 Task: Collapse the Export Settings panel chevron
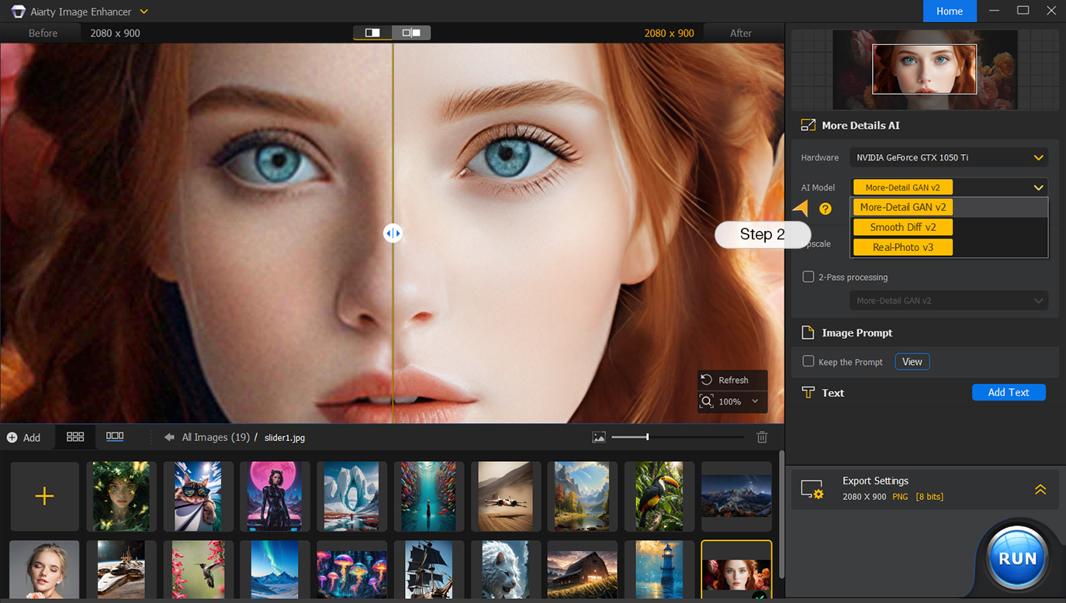(x=1040, y=489)
